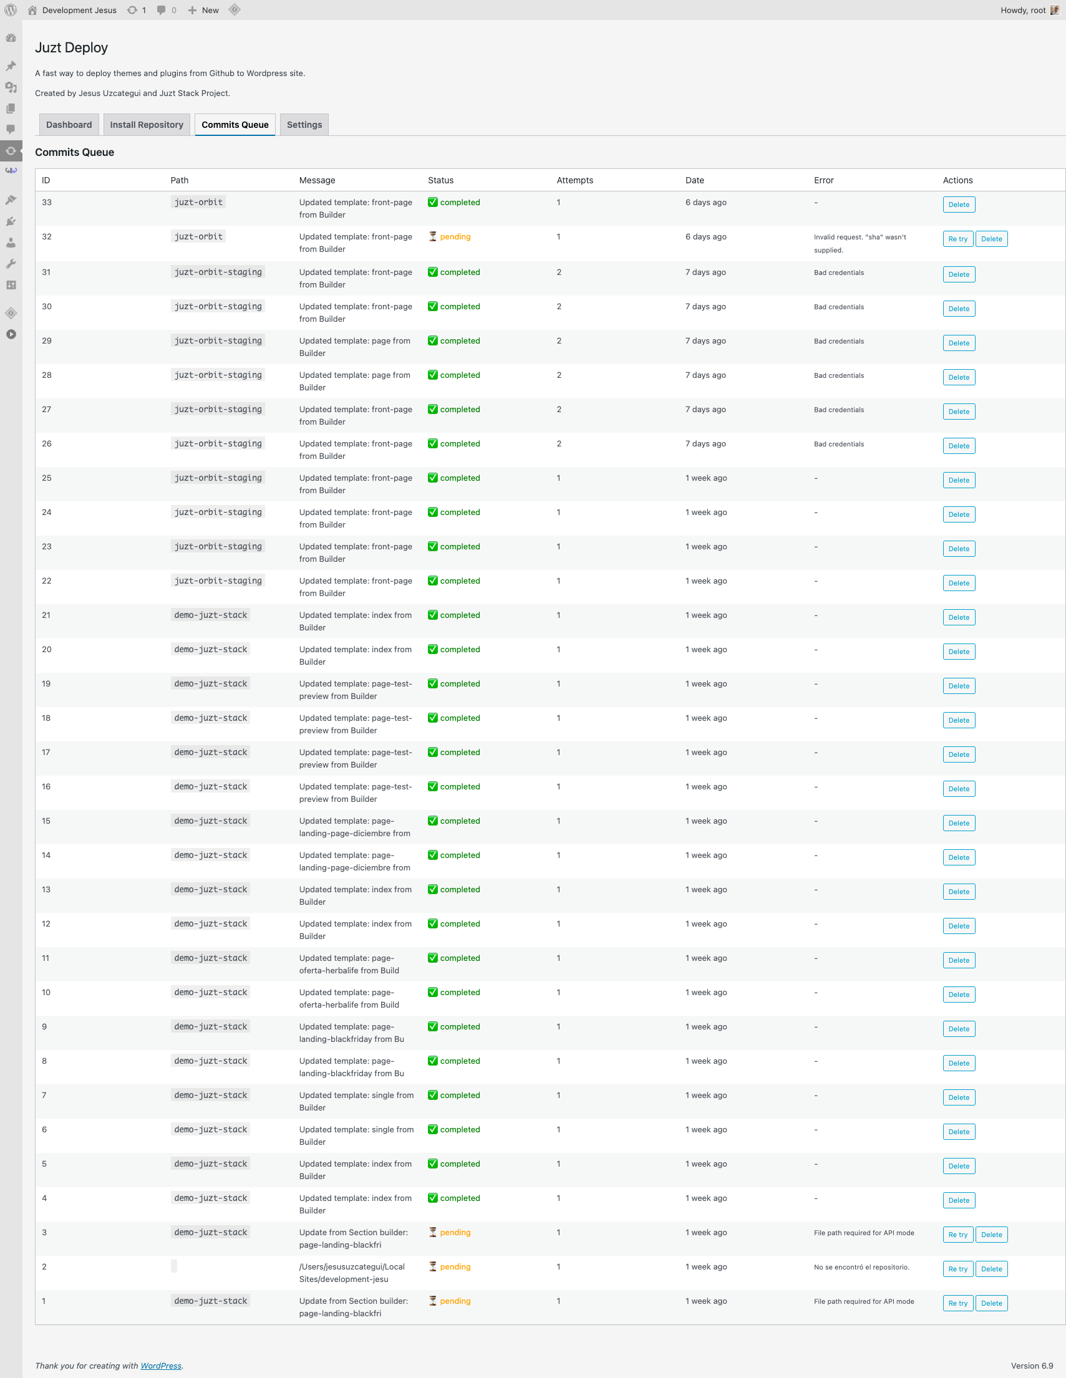The image size is (1066, 1378).
Task: Click 'No se encontró el repositorio.' error text
Action: [x=861, y=1267]
